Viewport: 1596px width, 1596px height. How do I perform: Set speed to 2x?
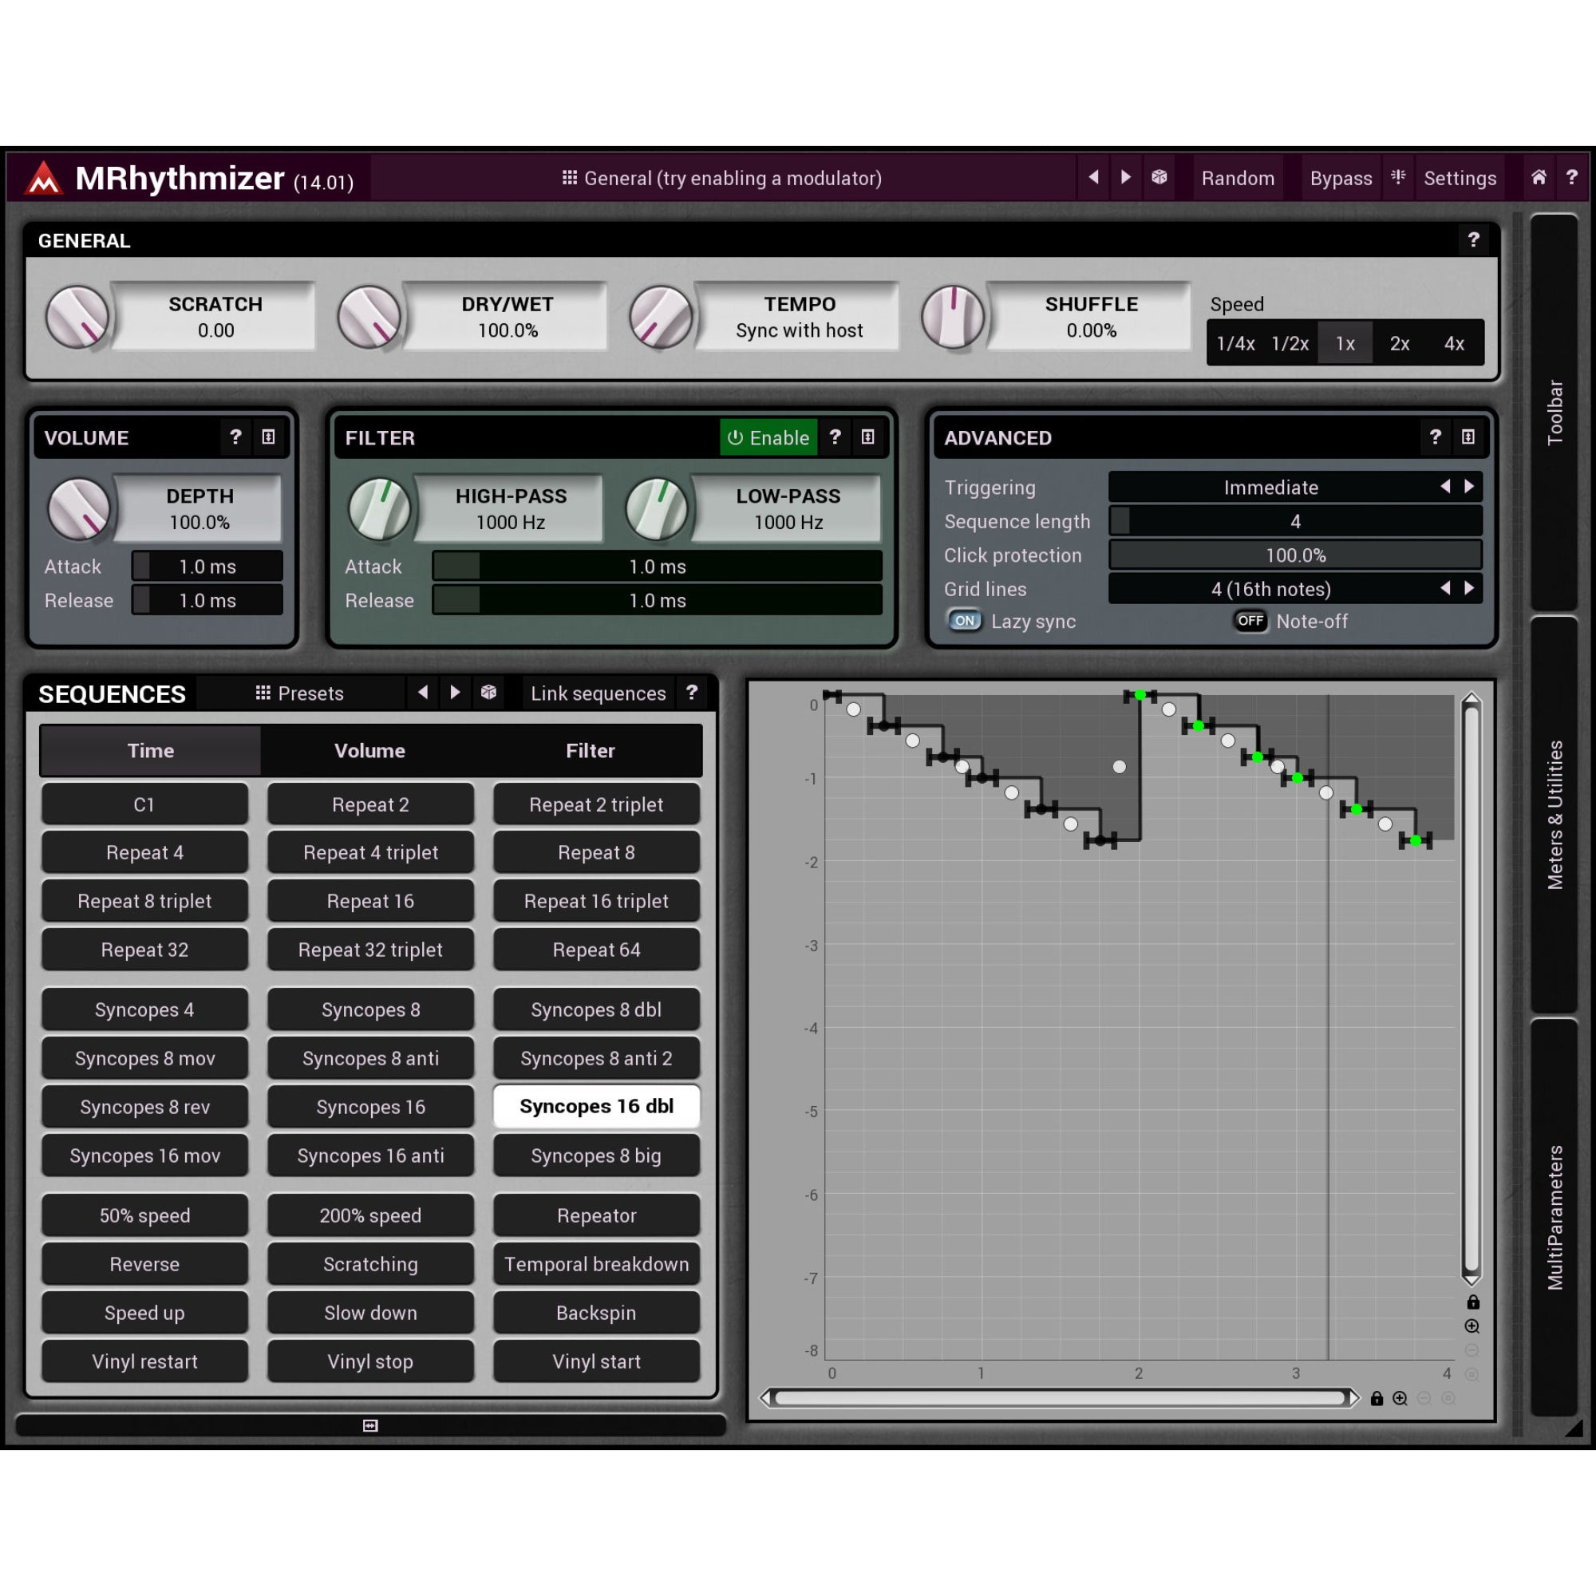(1400, 344)
